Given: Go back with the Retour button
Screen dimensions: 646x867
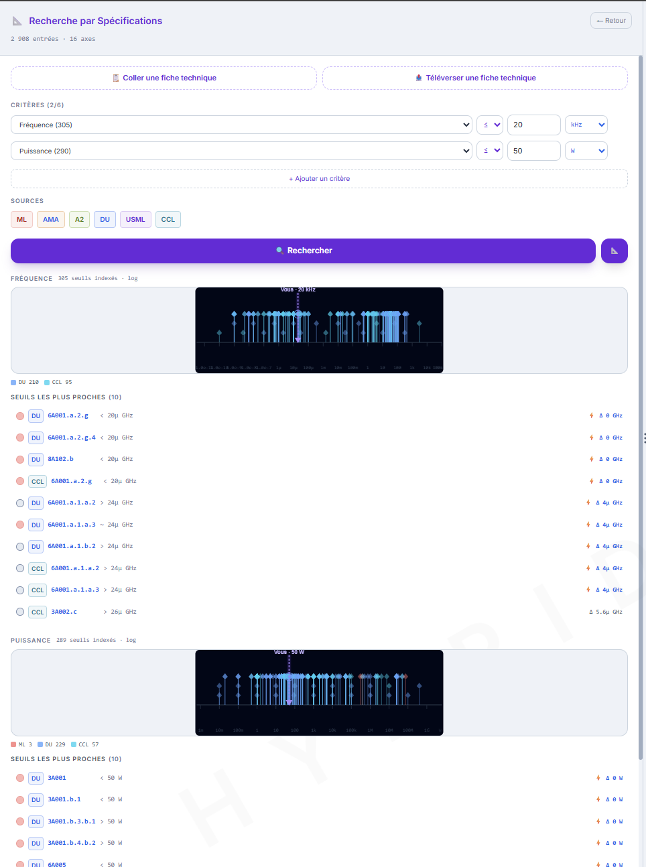Looking at the screenshot, I should (611, 21).
